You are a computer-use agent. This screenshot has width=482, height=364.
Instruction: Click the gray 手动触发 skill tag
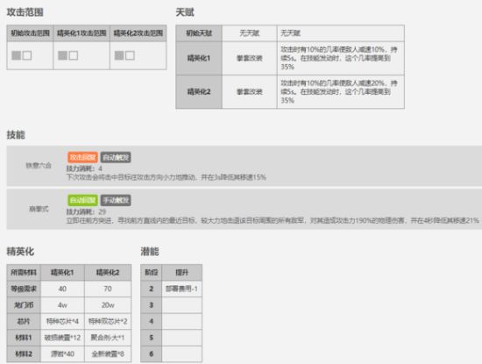tap(116, 200)
